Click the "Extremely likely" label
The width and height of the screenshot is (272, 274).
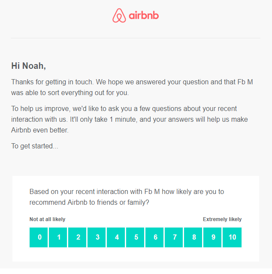[222, 219]
